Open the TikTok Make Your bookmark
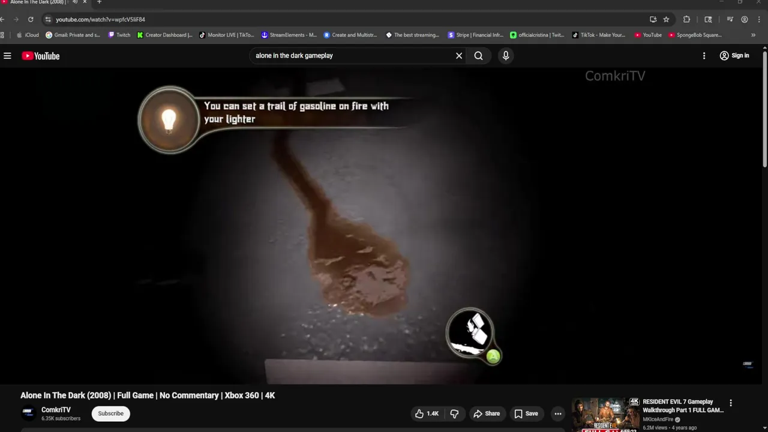Viewport: 768px width, 432px height. tap(599, 35)
